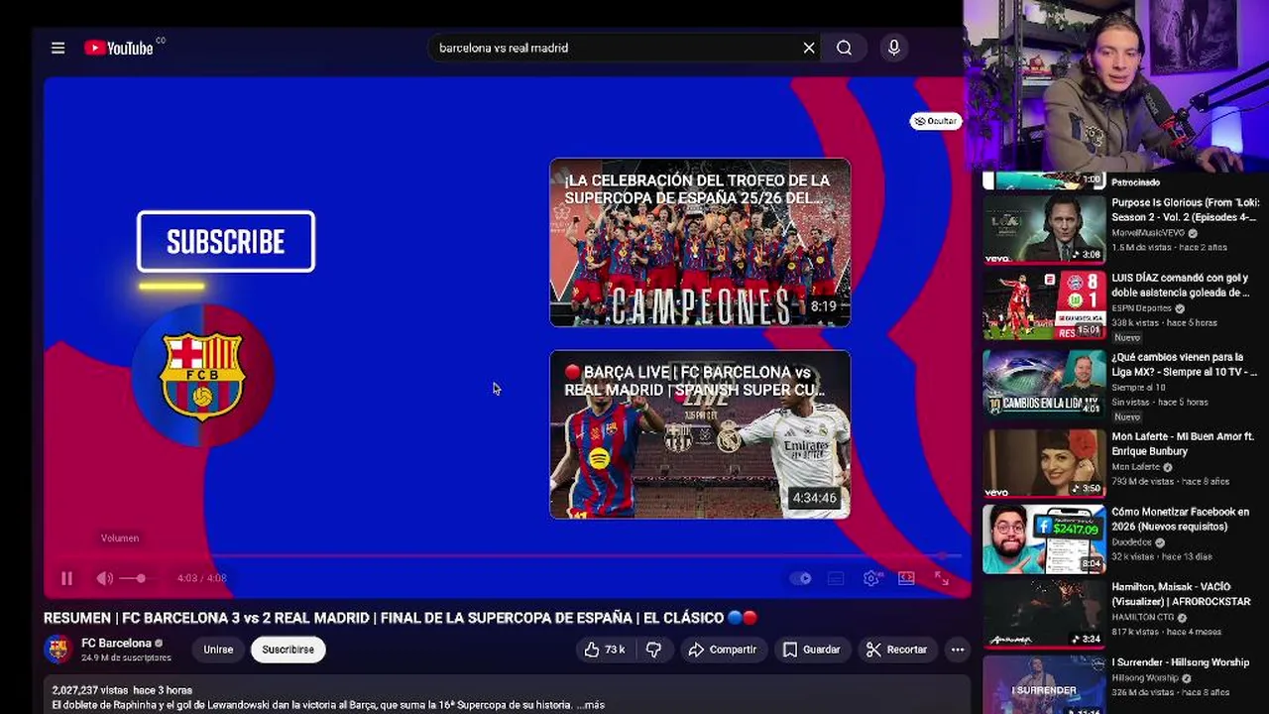Open the 'Cómo Monetizar Facebook' video thumbnail
The width and height of the screenshot is (1269, 714).
1044,538
